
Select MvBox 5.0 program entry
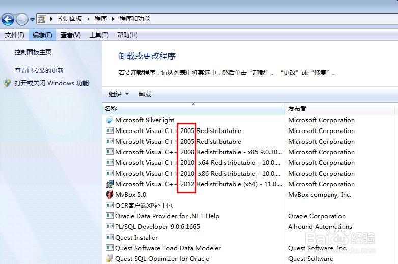pos(130,194)
